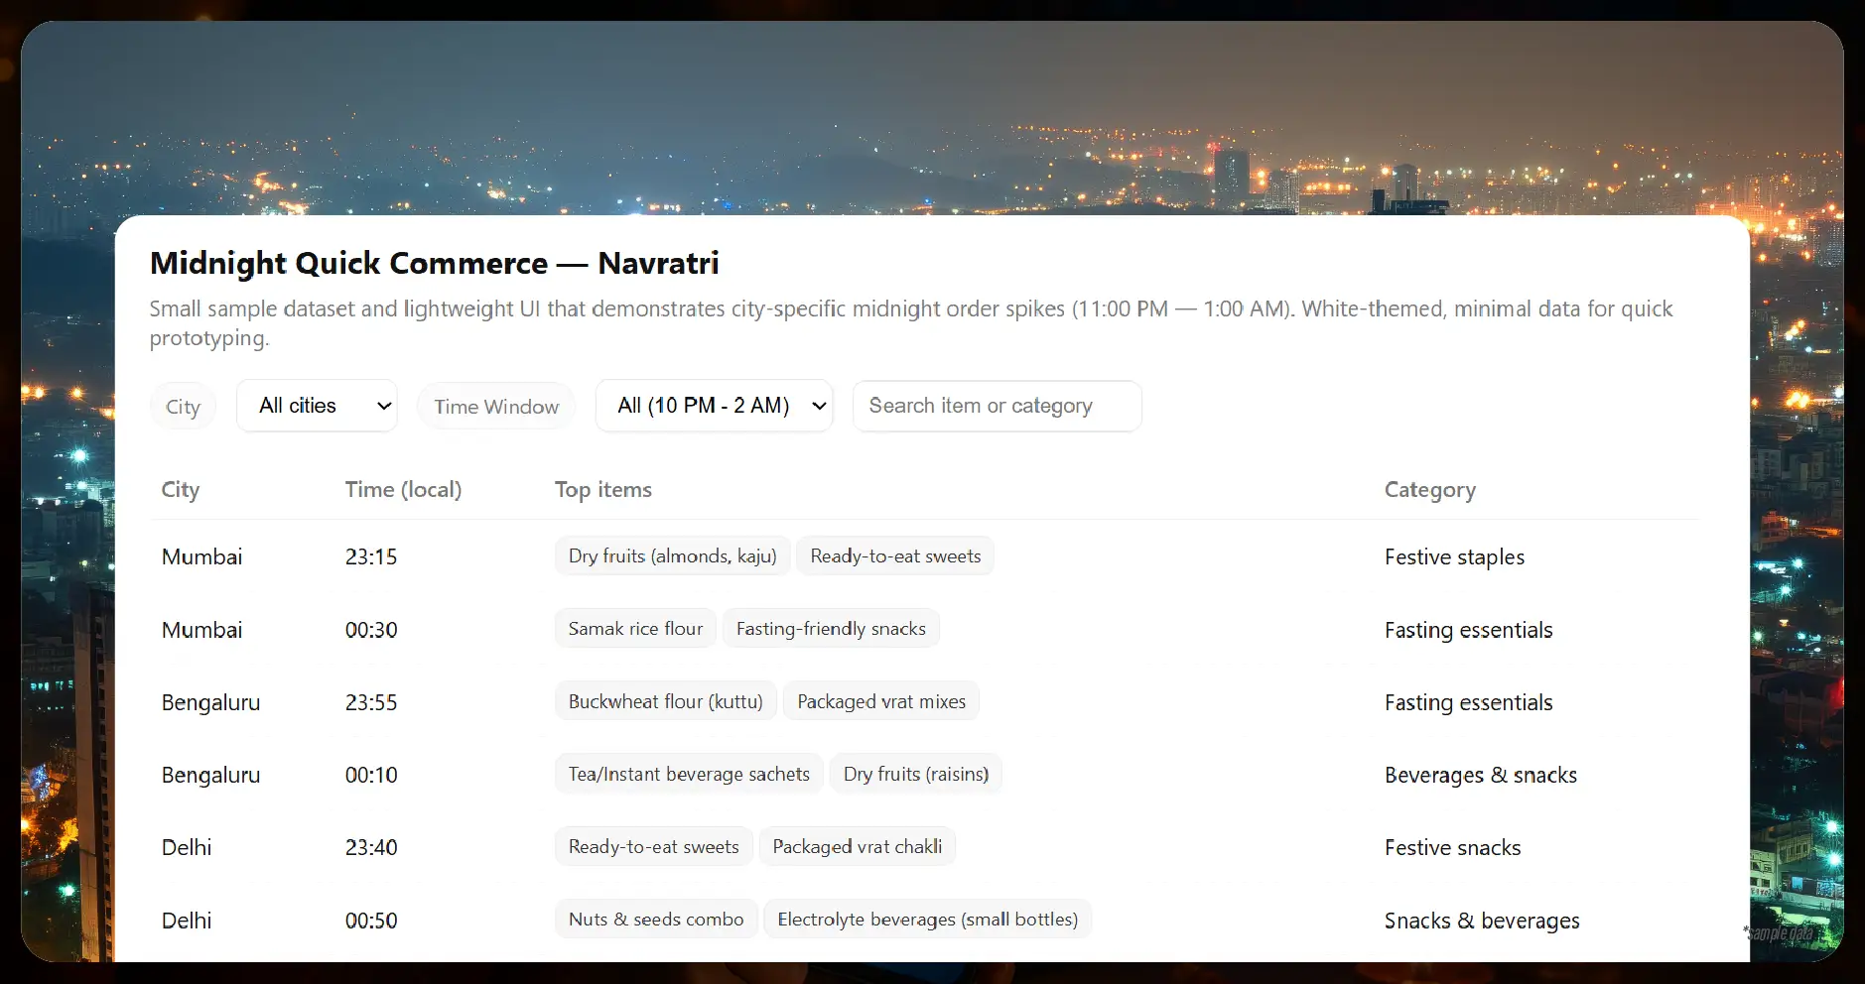The image size is (1865, 984).
Task: Click the City filter label
Action: (x=183, y=407)
